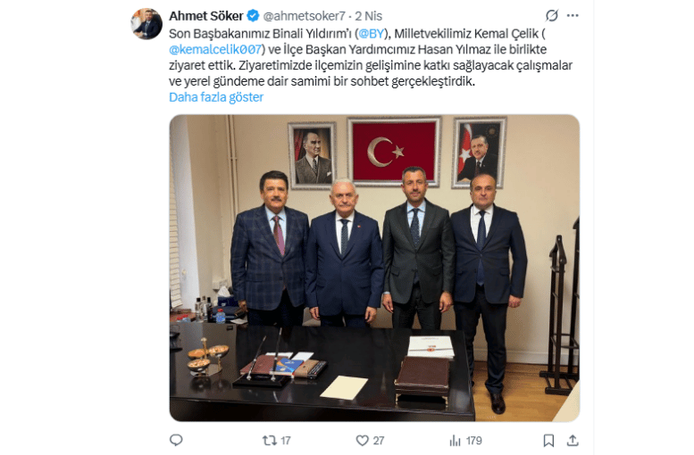Click the tweet body text to open it
The width and height of the screenshot is (694, 455).
(371, 57)
